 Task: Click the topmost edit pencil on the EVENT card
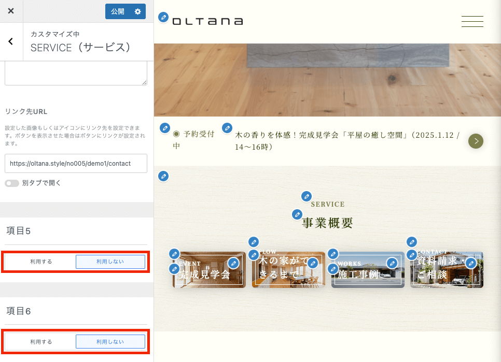tap(174, 254)
